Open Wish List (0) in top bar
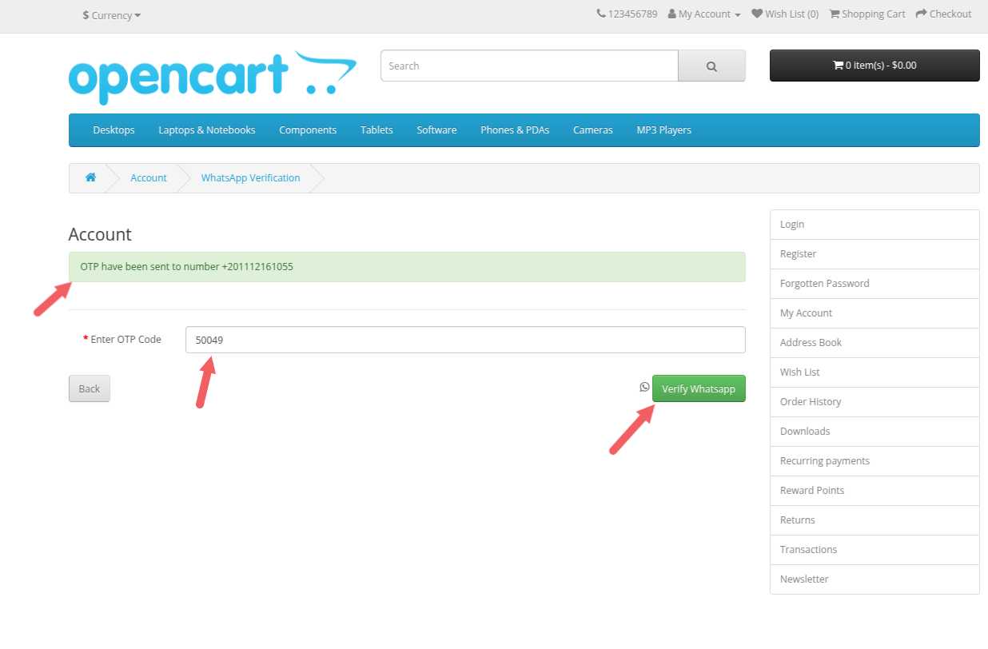 [x=785, y=14]
